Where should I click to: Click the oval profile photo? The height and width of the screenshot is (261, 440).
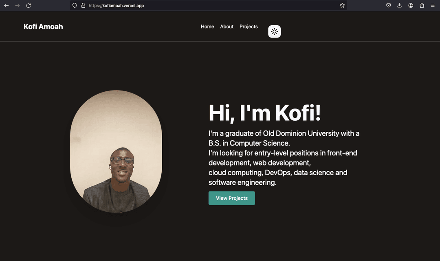pos(116,151)
